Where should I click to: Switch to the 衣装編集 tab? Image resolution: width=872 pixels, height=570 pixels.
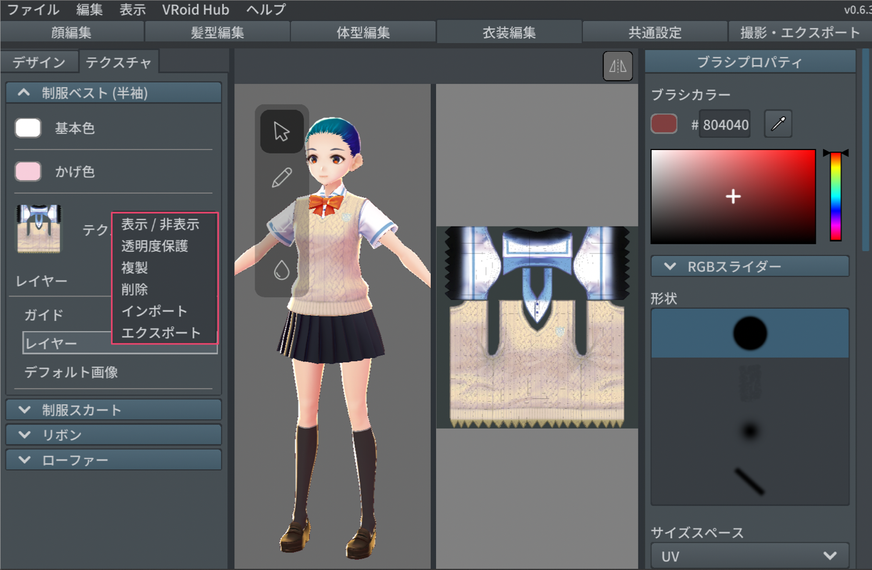pyautogui.click(x=509, y=32)
